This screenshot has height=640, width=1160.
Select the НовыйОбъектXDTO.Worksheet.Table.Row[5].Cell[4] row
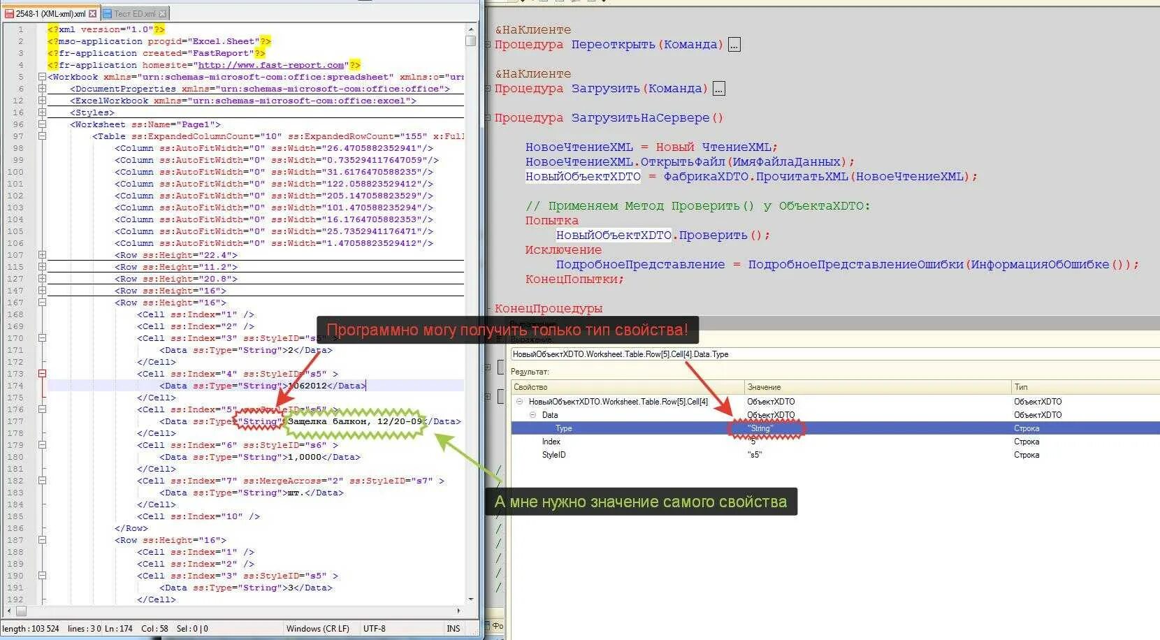[x=835, y=402]
